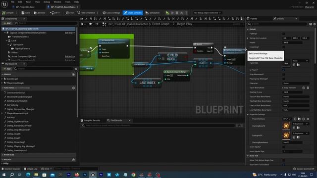The width and height of the screenshot is (317, 178).
Task: Add element to Taunt Animations array
Action: click(304, 88)
